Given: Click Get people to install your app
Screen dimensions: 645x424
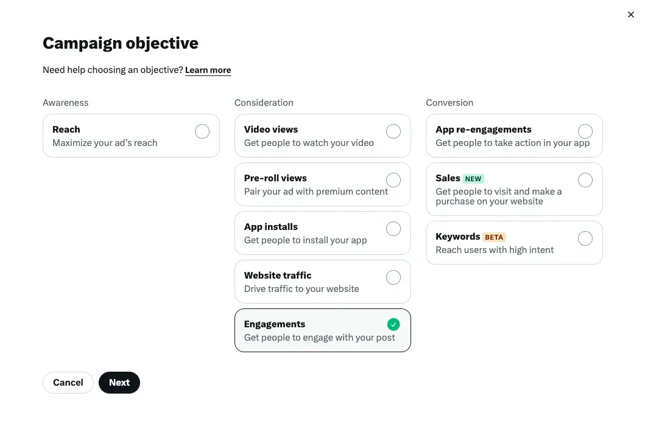Looking at the screenshot, I should tap(305, 240).
